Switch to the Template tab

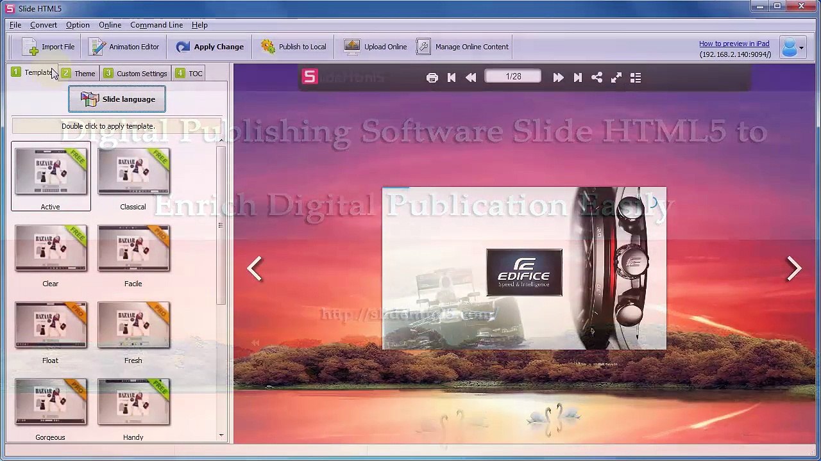32,73
